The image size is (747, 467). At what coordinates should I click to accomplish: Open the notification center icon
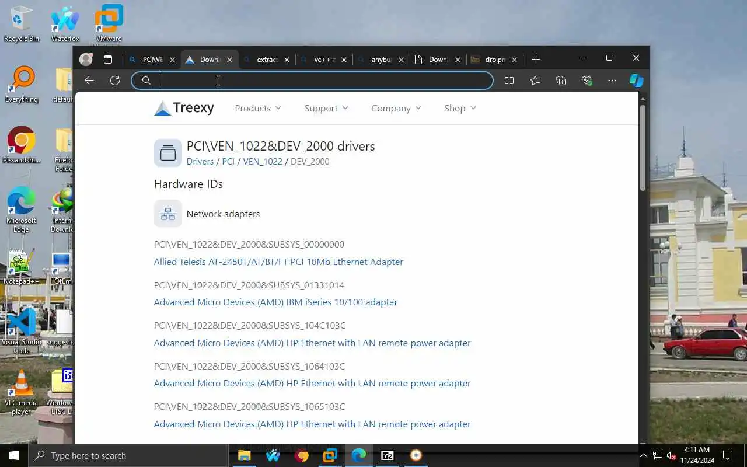coord(728,455)
